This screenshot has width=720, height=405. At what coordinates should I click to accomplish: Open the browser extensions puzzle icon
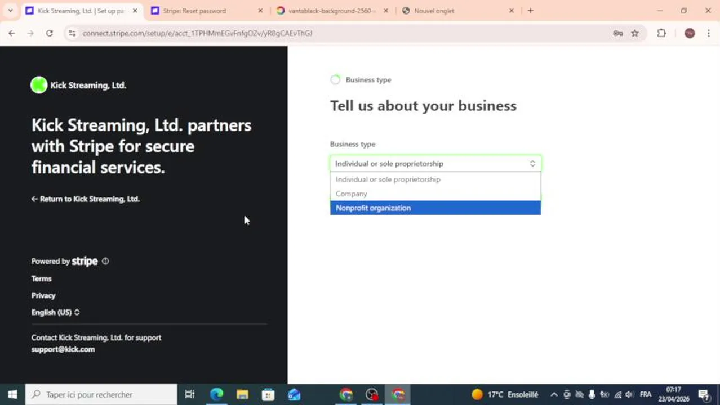tap(661, 33)
